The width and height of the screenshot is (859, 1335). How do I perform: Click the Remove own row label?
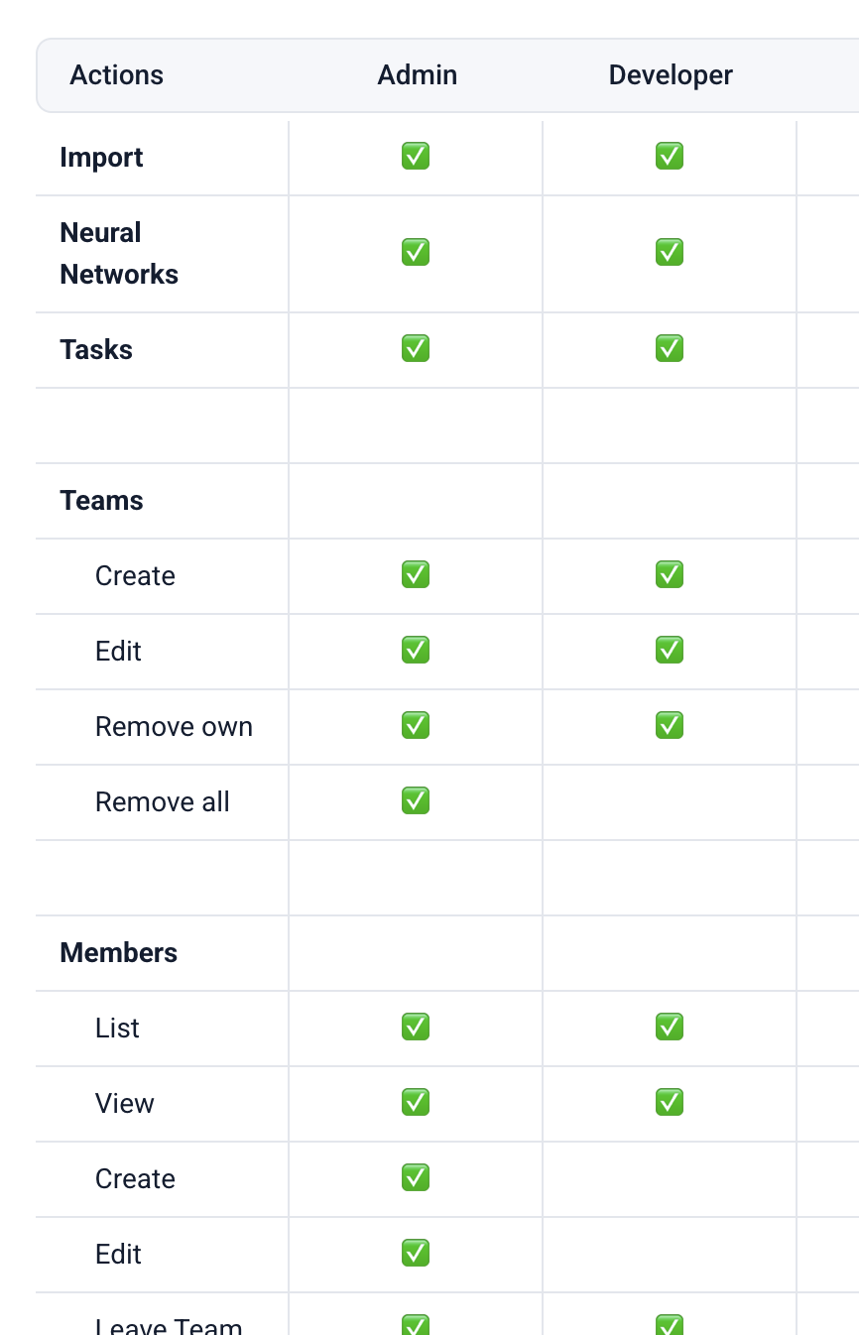point(174,727)
